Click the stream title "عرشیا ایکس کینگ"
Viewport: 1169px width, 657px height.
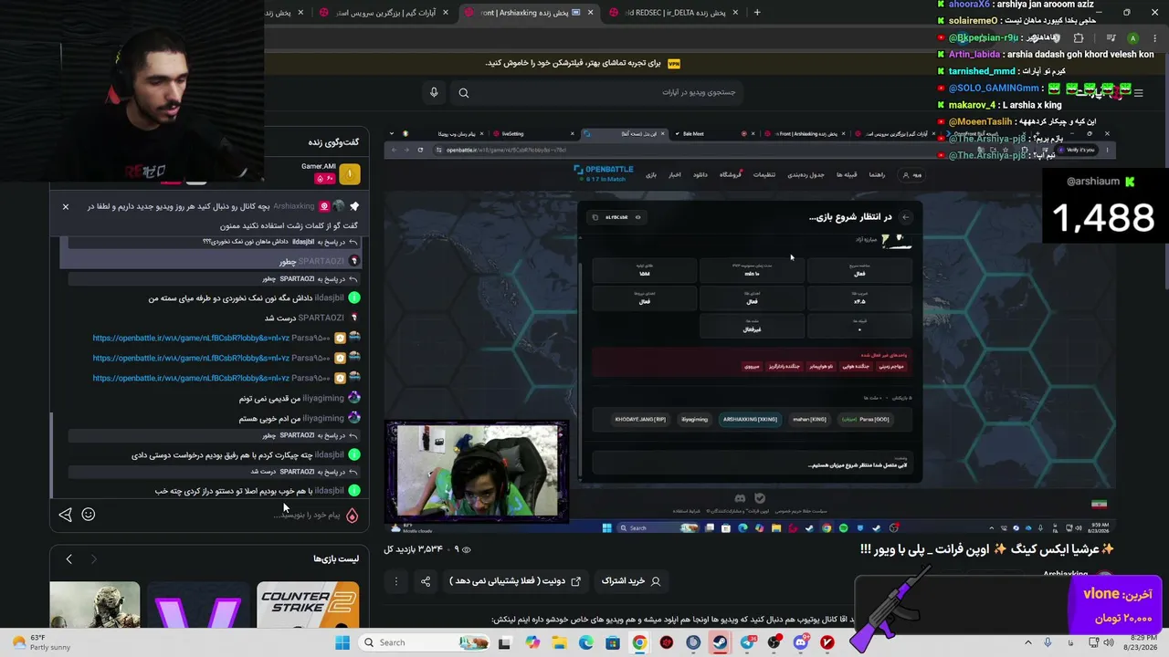point(987,549)
